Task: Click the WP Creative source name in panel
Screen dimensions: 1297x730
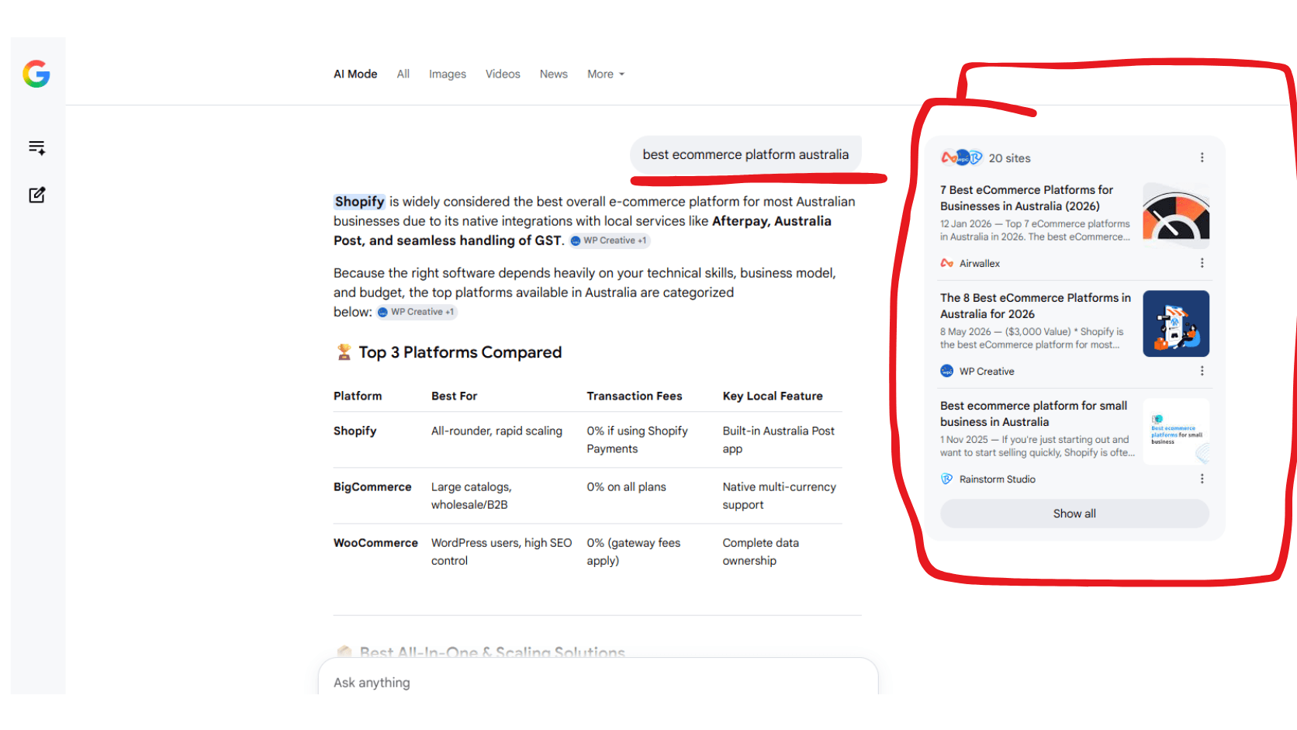Action: (x=986, y=371)
